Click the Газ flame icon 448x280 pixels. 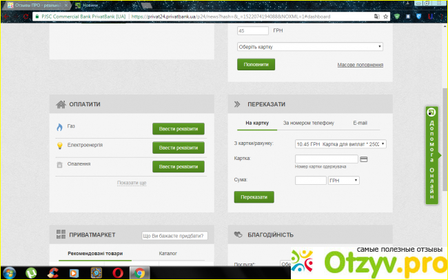pos(60,128)
